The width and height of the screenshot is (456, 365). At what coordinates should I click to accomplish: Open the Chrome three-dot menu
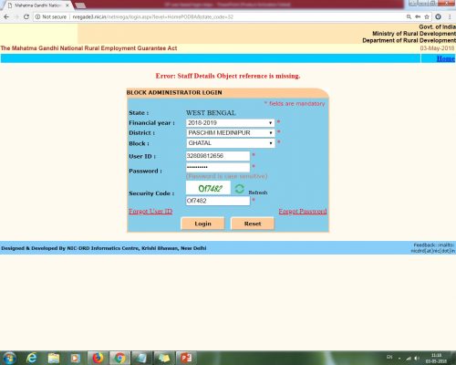(x=450, y=17)
